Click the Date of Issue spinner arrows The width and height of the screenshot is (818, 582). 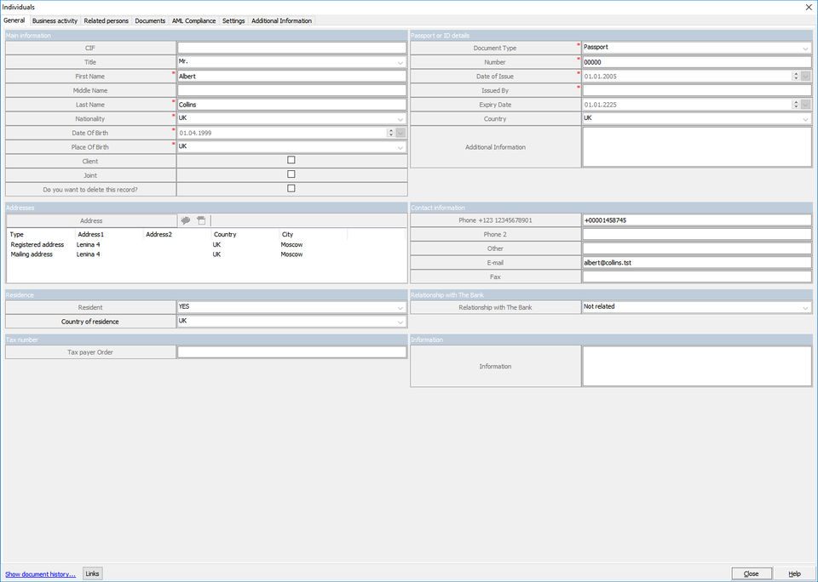coord(796,76)
